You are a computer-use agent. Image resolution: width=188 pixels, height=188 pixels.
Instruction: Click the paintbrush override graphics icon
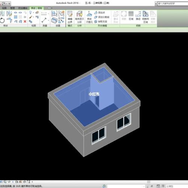[x=31, y=17]
